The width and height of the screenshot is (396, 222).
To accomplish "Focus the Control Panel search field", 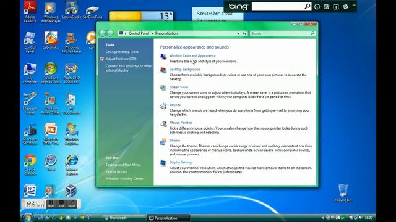I will click(282, 33).
